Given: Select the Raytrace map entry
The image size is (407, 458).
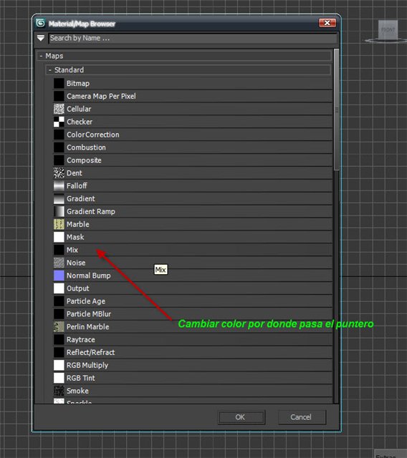Looking at the screenshot, I should tap(193, 340).
